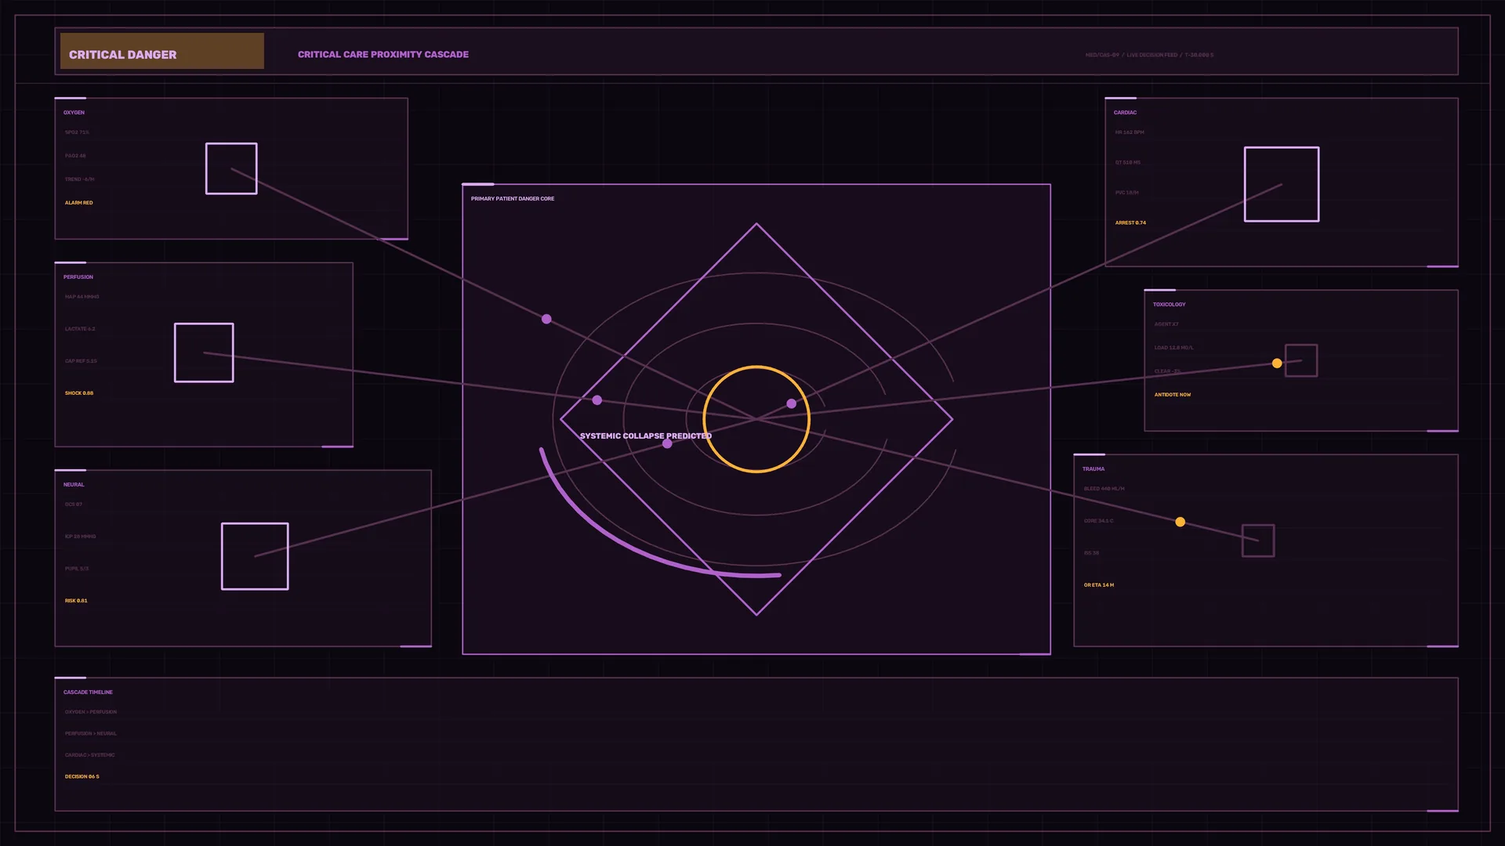Click the PRIMARY PATIENT DANGER CORE label
Image resolution: width=1505 pixels, height=846 pixels.
pos(513,199)
